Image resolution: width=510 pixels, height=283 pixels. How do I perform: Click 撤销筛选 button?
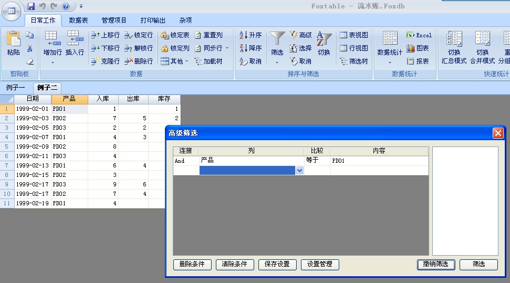pyautogui.click(x=436, y=264)
